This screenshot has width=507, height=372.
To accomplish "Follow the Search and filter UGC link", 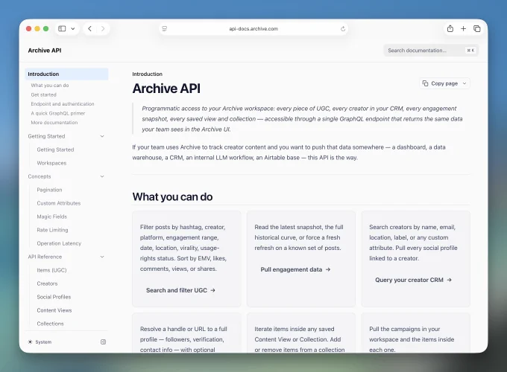I will point(180,290).
